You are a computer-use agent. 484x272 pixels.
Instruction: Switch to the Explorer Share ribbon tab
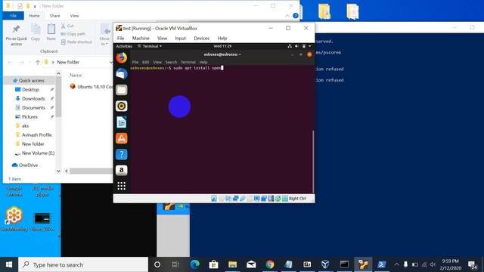[x=54, y=16]
